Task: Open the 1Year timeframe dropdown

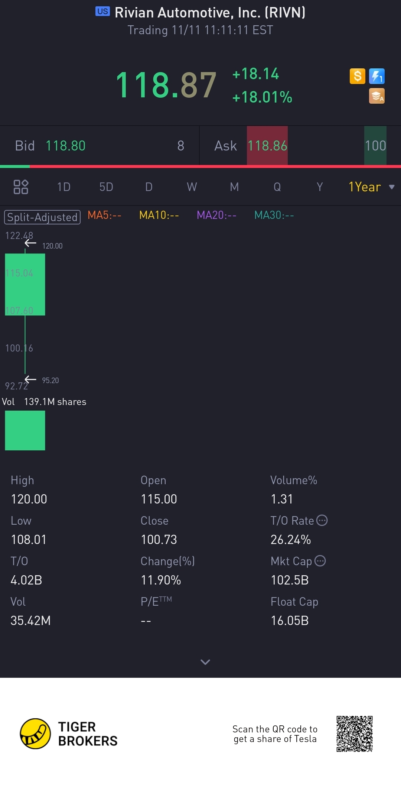Action: tap(371, 187)
